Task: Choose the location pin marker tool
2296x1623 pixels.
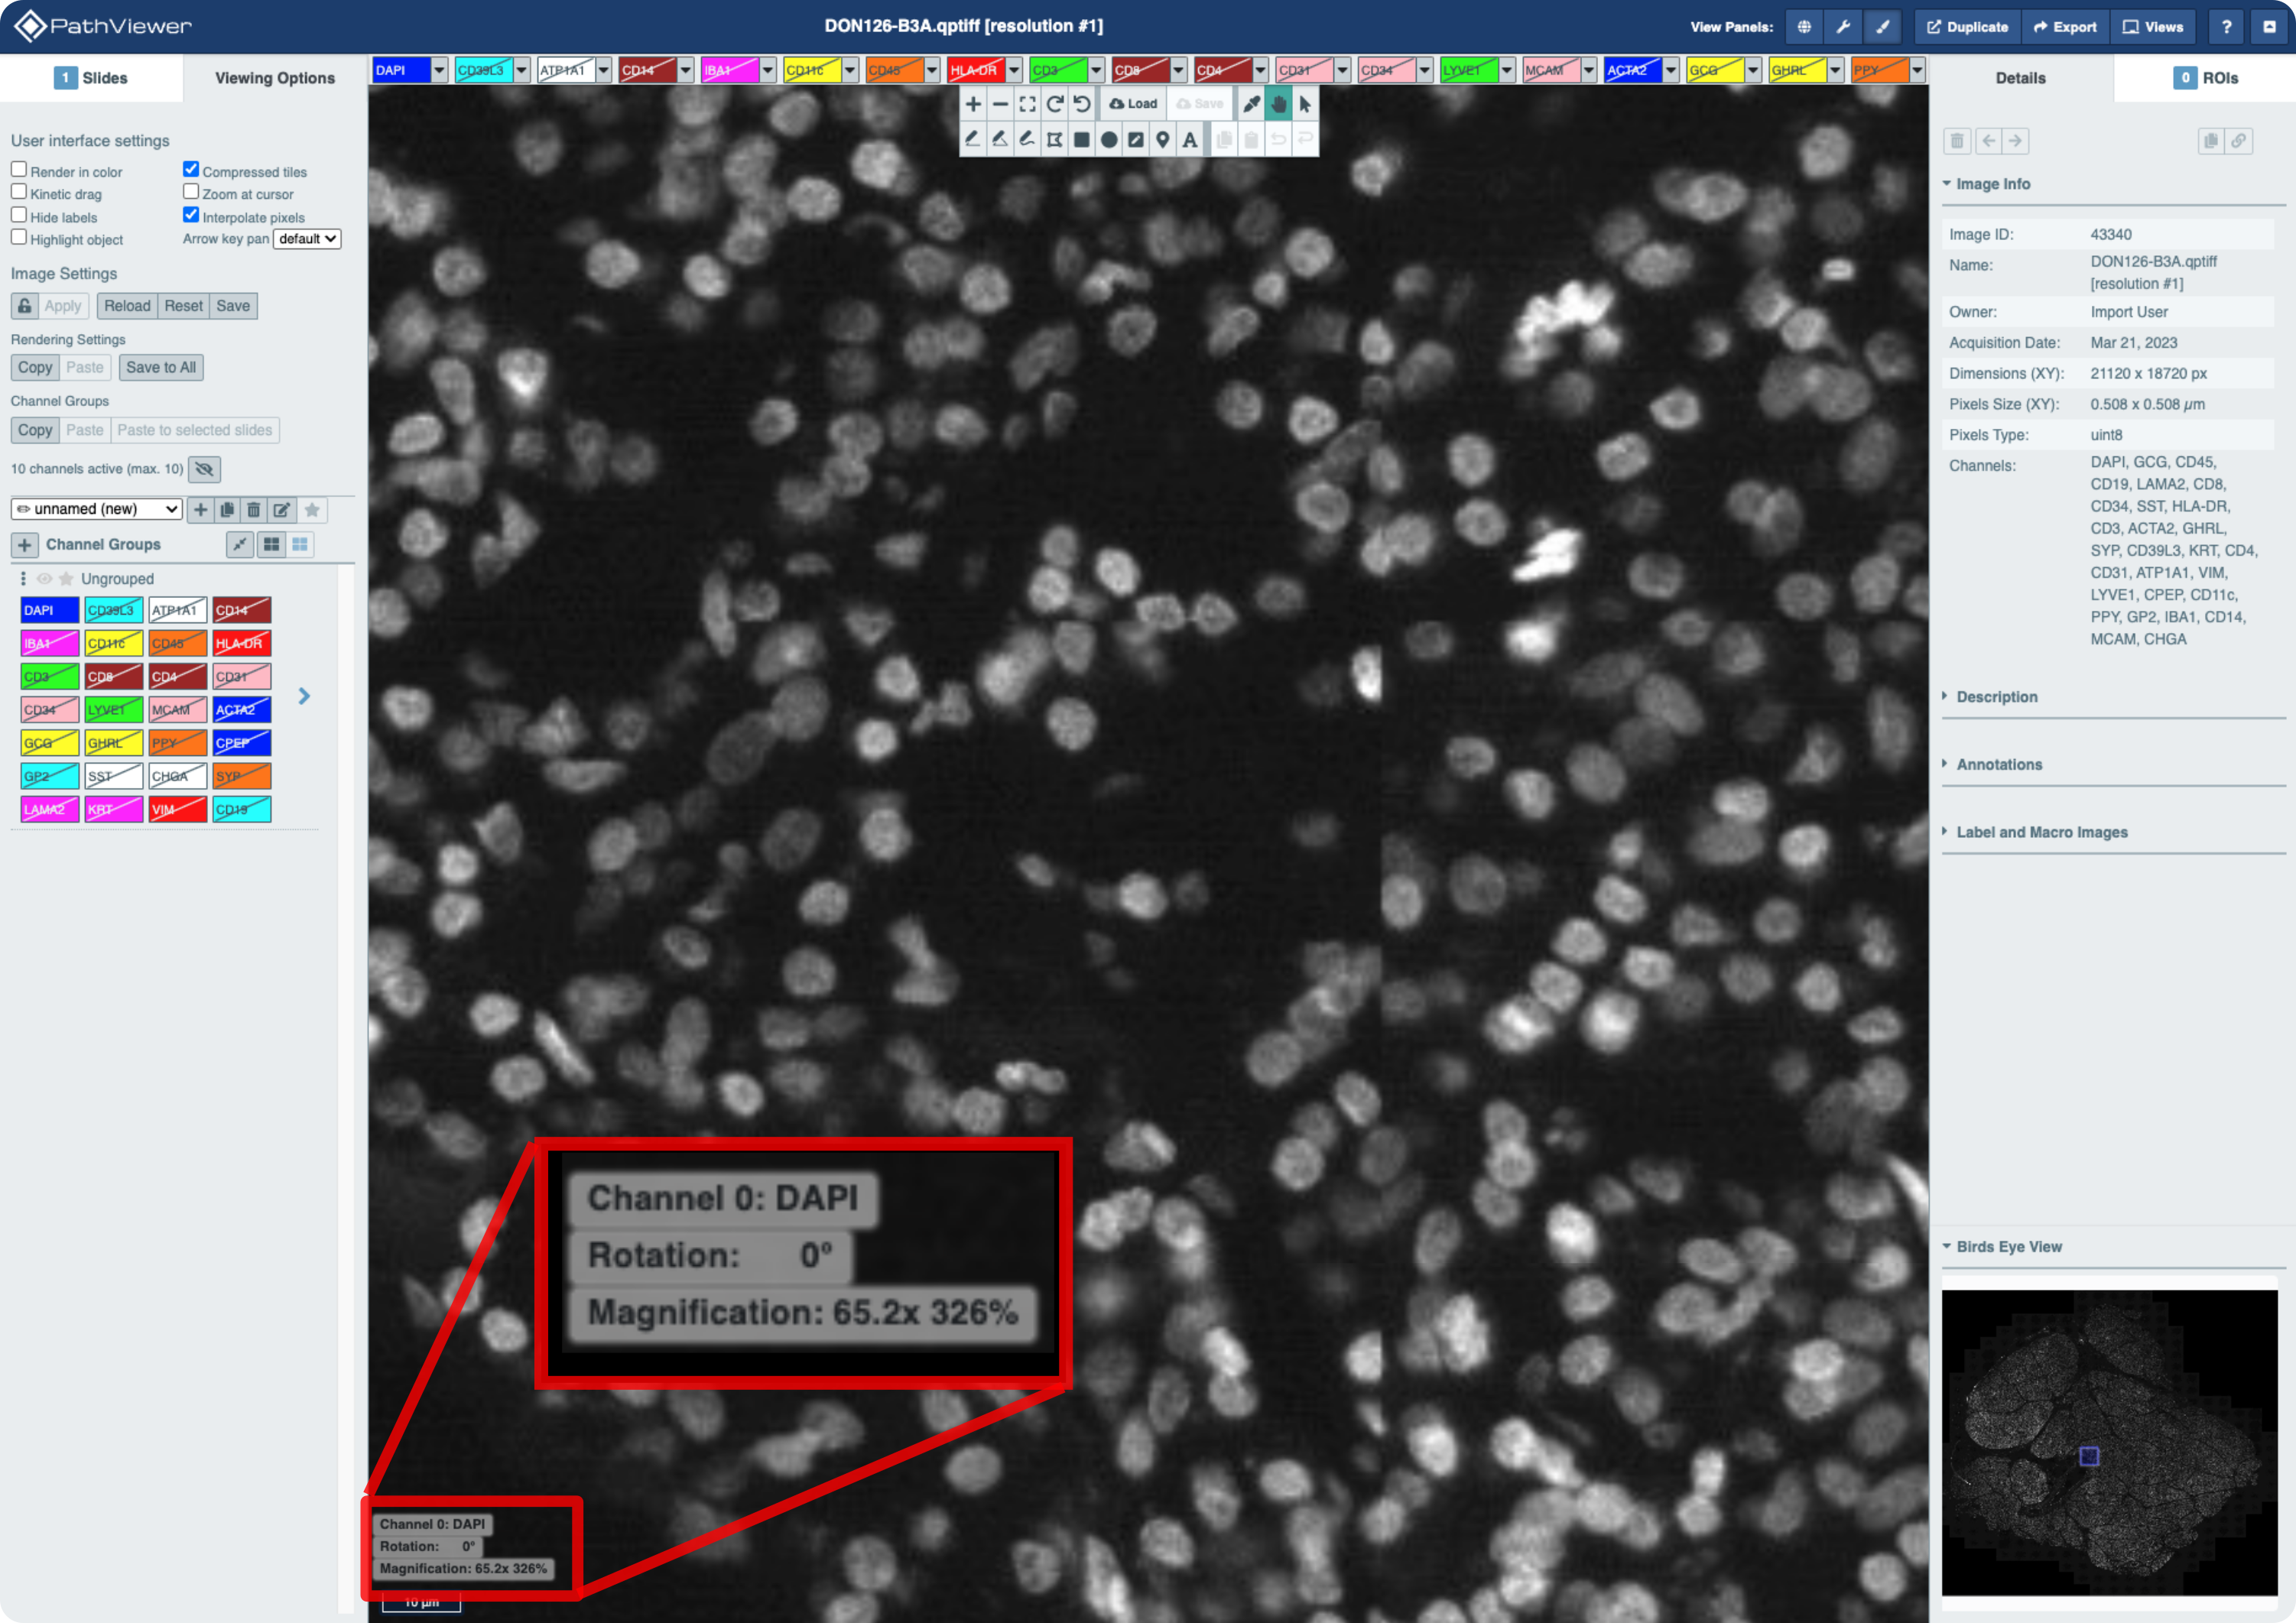Action: [x=1162, y=140]
